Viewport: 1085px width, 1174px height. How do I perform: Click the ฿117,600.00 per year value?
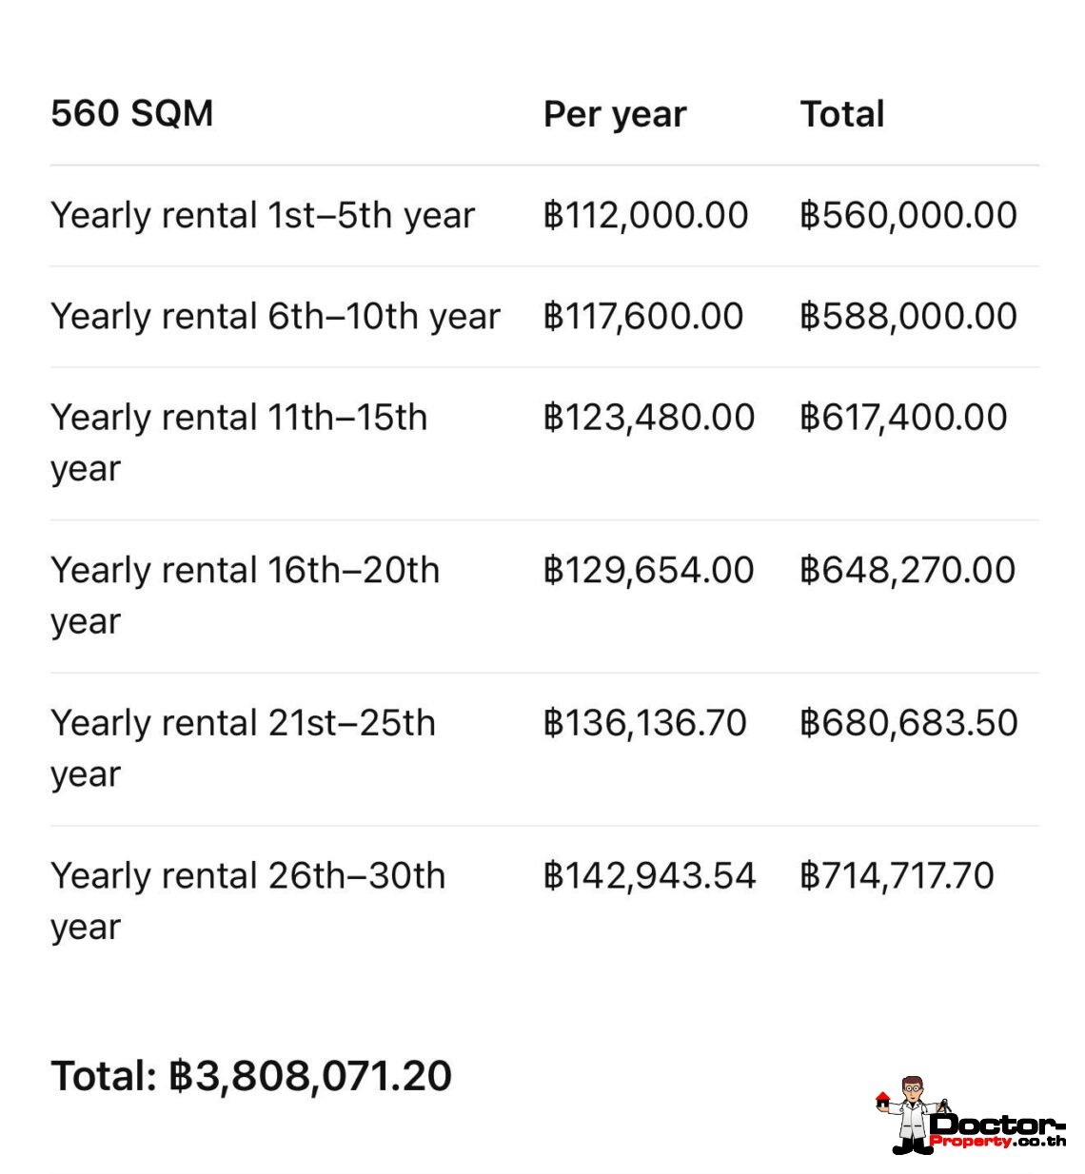point(643,316)
